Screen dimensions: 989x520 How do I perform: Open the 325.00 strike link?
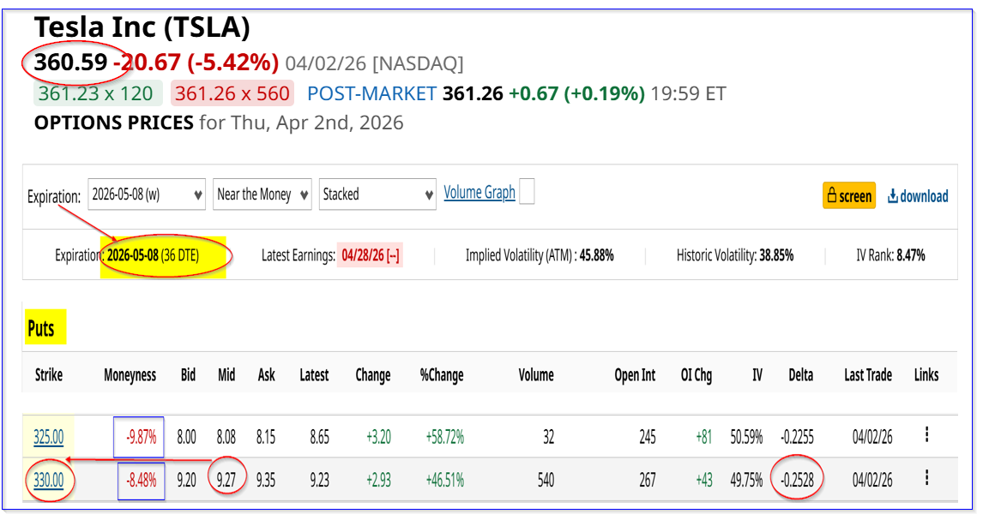(48, 438)
